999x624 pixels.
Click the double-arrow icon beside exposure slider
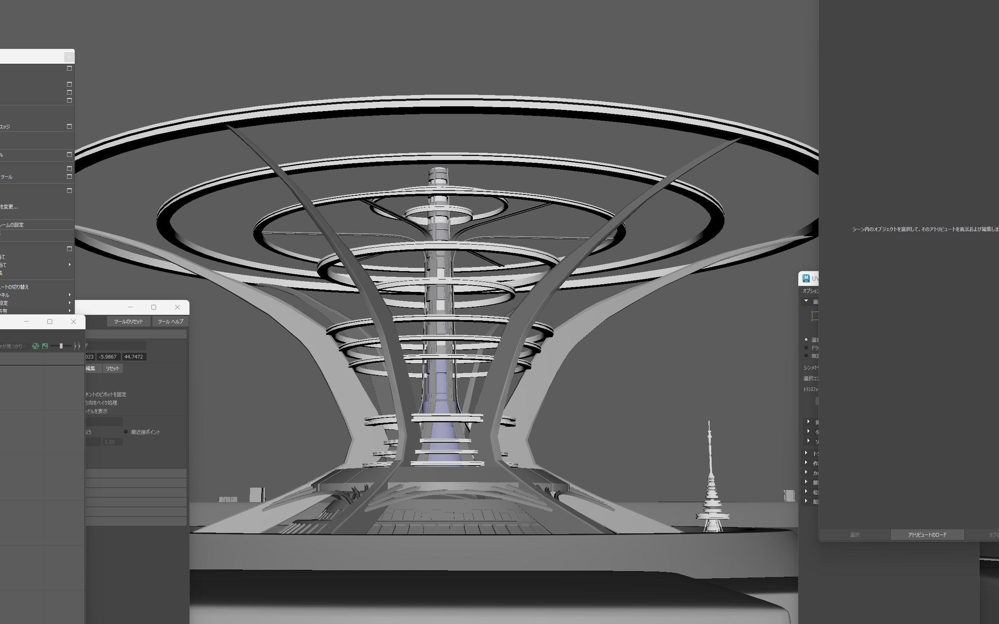click(77, 346)
